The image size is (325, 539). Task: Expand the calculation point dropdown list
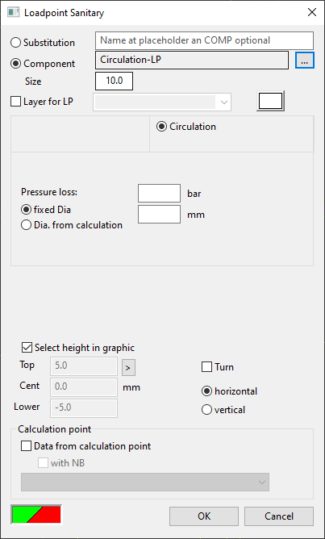pyautogui.click(x=145, y=482)
